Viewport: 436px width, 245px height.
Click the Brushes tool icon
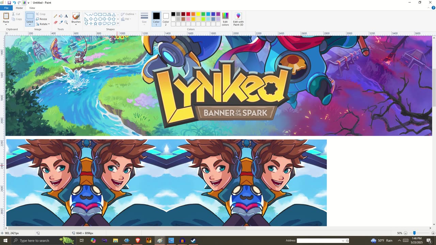point(76,16)
